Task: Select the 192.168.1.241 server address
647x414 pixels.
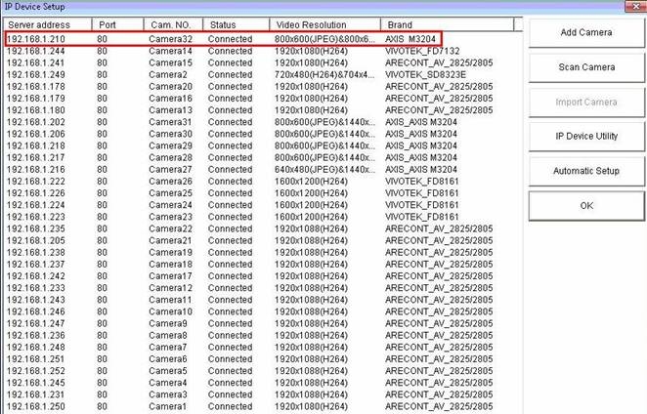Action: click(x=36, y=63)
